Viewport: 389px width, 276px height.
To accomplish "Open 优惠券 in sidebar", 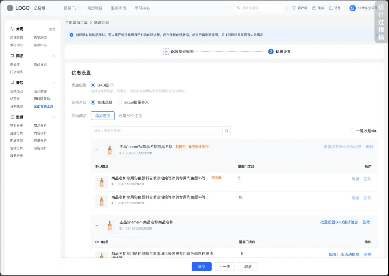I will pyautogui.click(x=15, y=99).
